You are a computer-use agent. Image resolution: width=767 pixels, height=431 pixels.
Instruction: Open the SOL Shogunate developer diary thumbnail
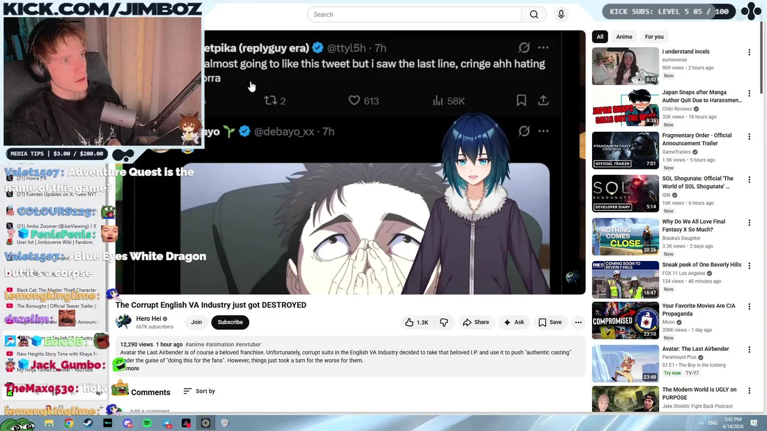click(x=625, y=193)
